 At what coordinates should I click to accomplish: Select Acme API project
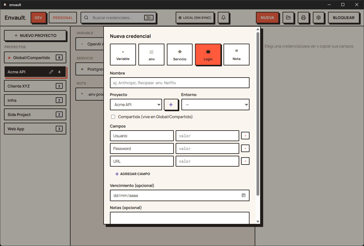tap(35, 72)
